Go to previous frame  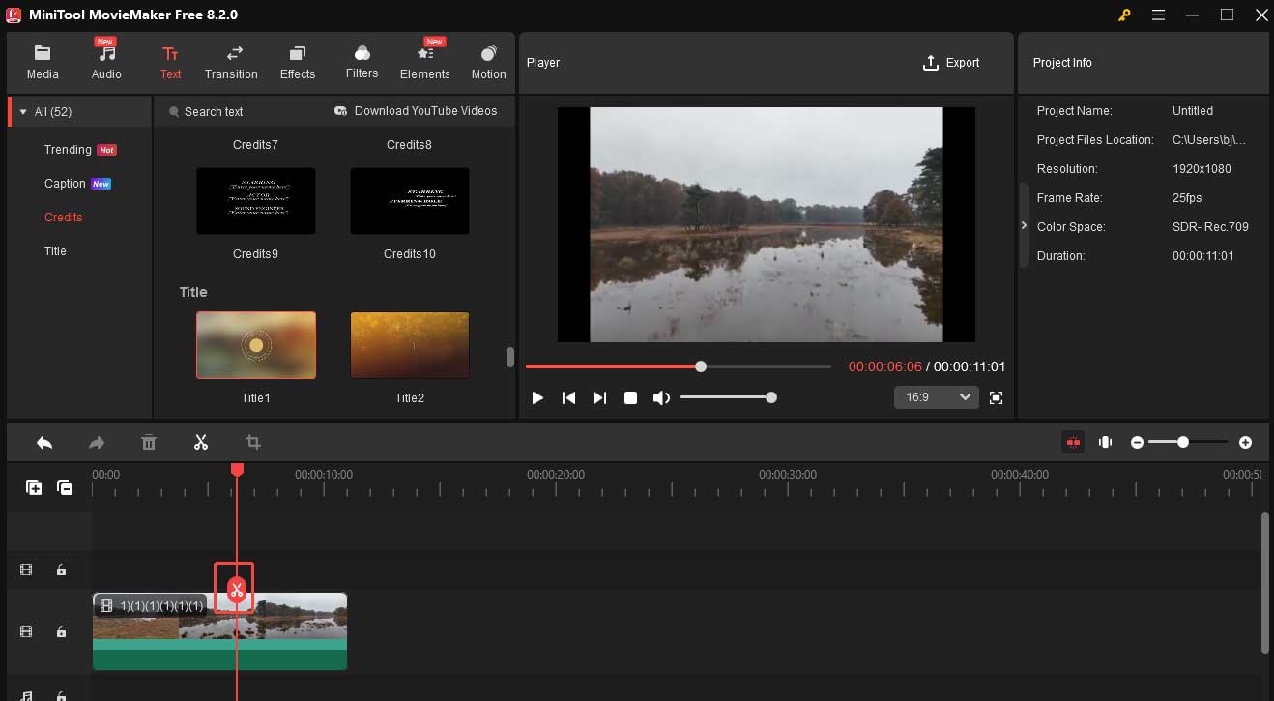[569, 397]
